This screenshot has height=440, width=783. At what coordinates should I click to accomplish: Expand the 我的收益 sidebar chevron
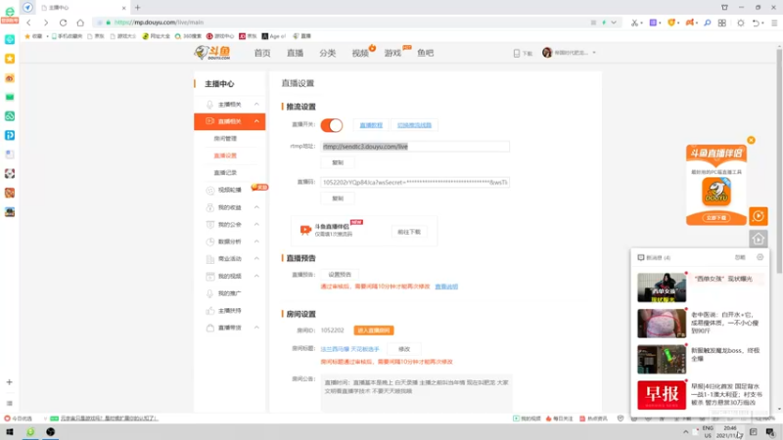click(256, 207)
